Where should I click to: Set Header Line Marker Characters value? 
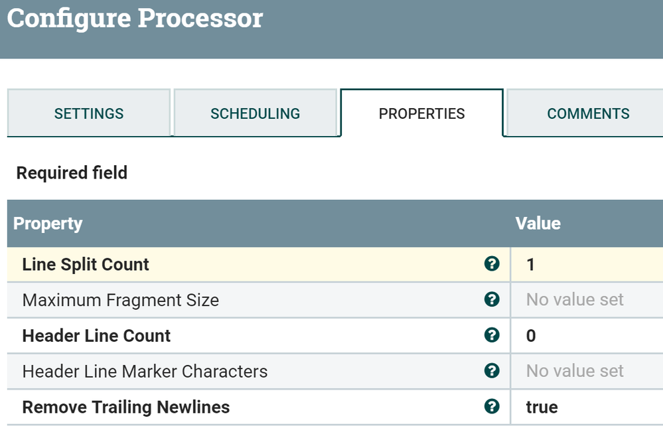pos(575,371)
